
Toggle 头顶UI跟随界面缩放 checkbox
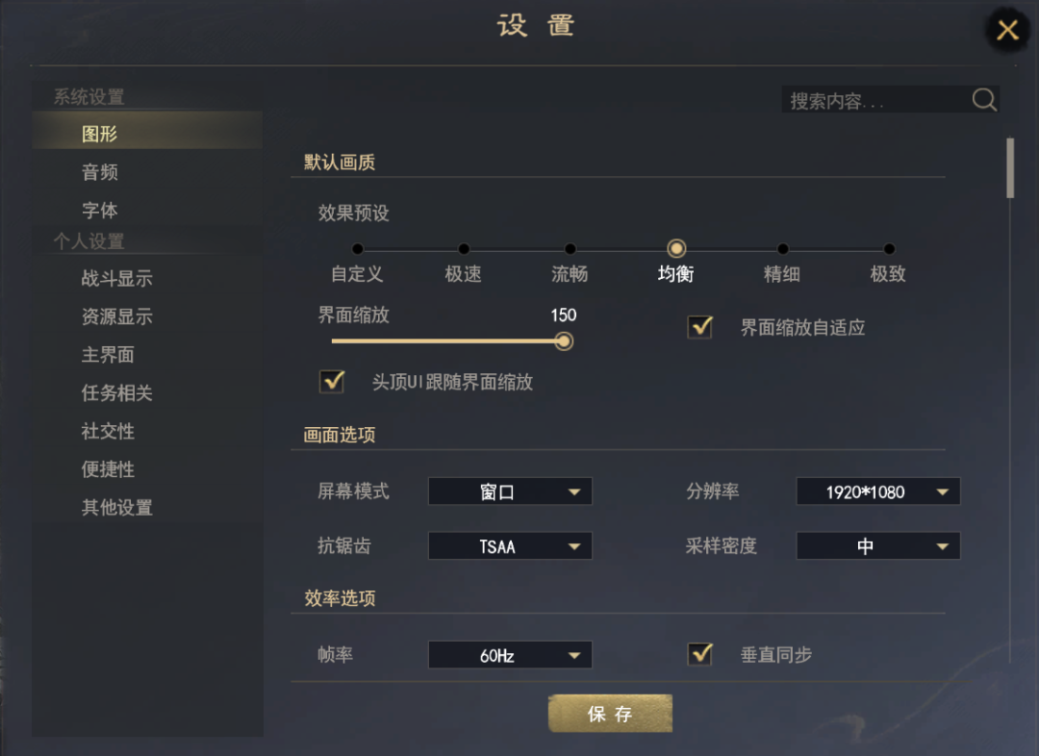click(332, 381)
